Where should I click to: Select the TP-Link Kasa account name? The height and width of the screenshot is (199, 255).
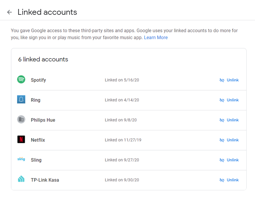[45, 180]
